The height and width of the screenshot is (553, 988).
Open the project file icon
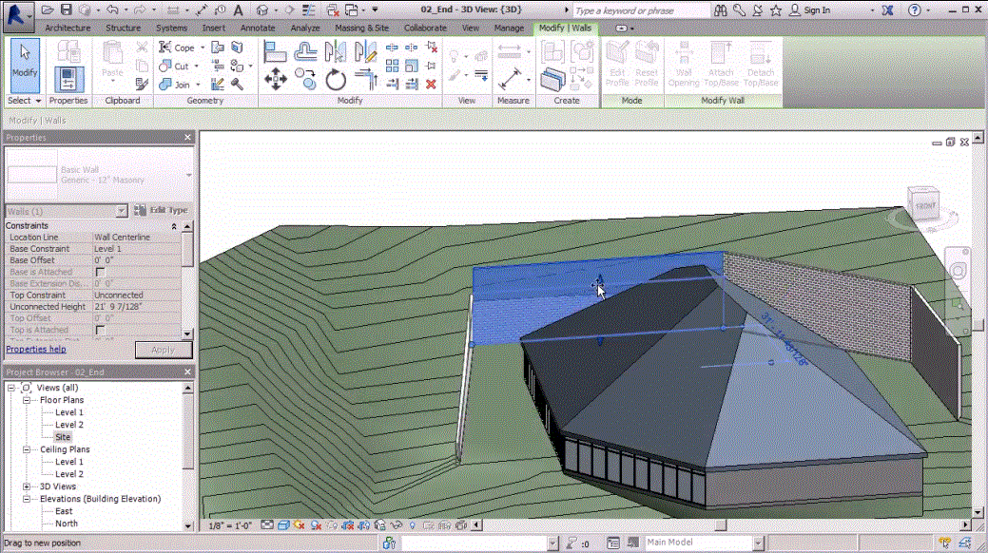tap(48, 10)
